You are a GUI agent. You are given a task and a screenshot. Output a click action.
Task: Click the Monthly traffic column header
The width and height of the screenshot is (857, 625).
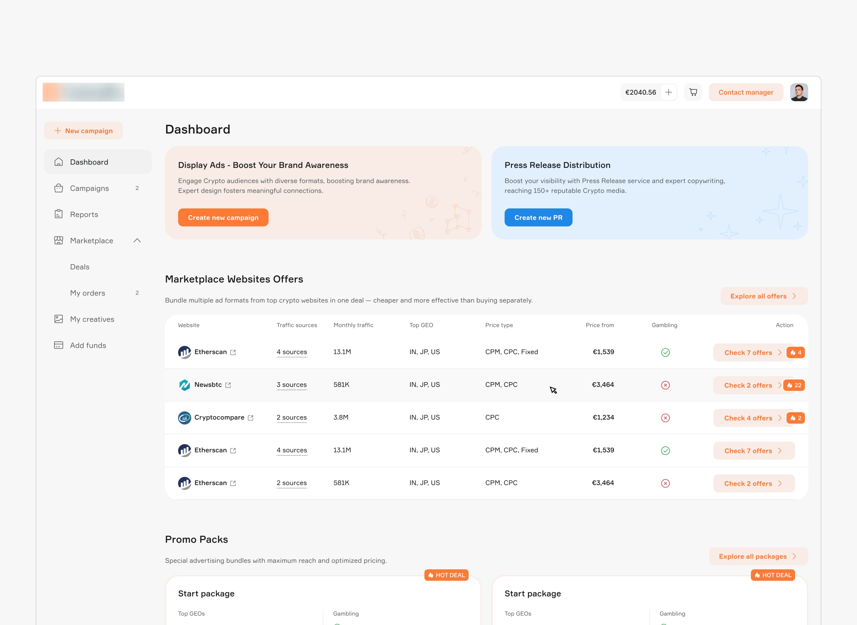point(353,325)
